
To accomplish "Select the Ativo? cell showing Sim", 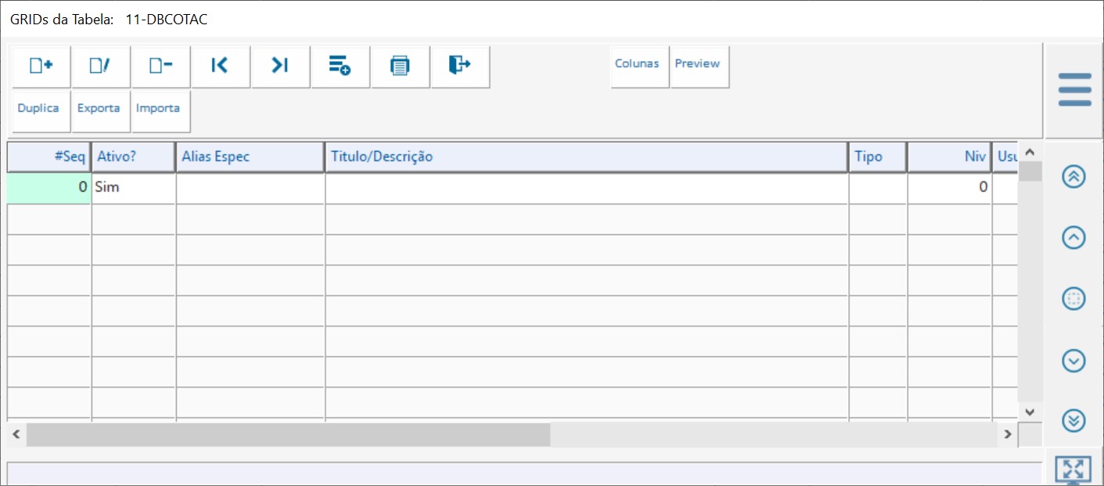I will coord(133,188).
